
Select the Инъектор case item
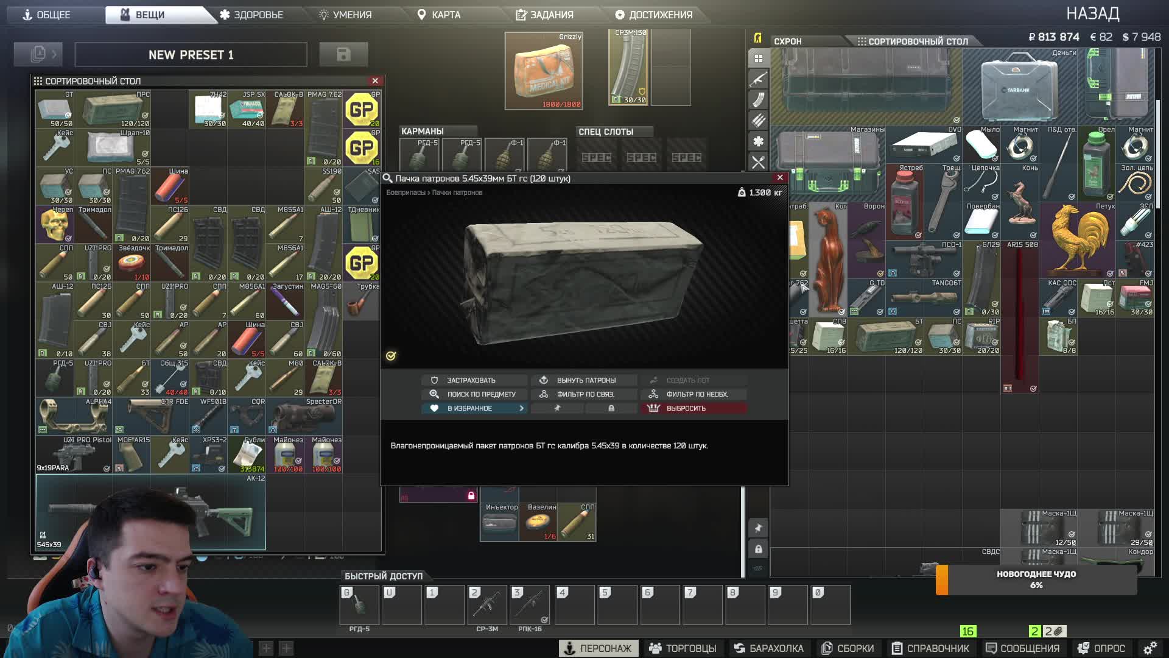500,522
